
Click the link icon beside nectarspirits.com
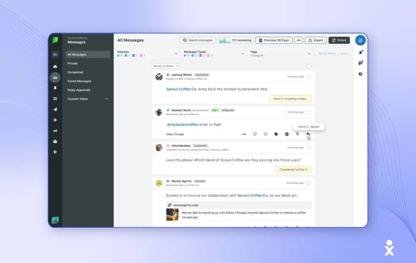[169, 205]
